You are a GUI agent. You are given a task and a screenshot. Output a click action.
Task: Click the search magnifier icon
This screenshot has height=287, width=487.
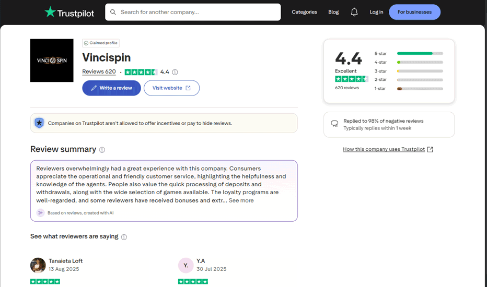pos(113,12)
